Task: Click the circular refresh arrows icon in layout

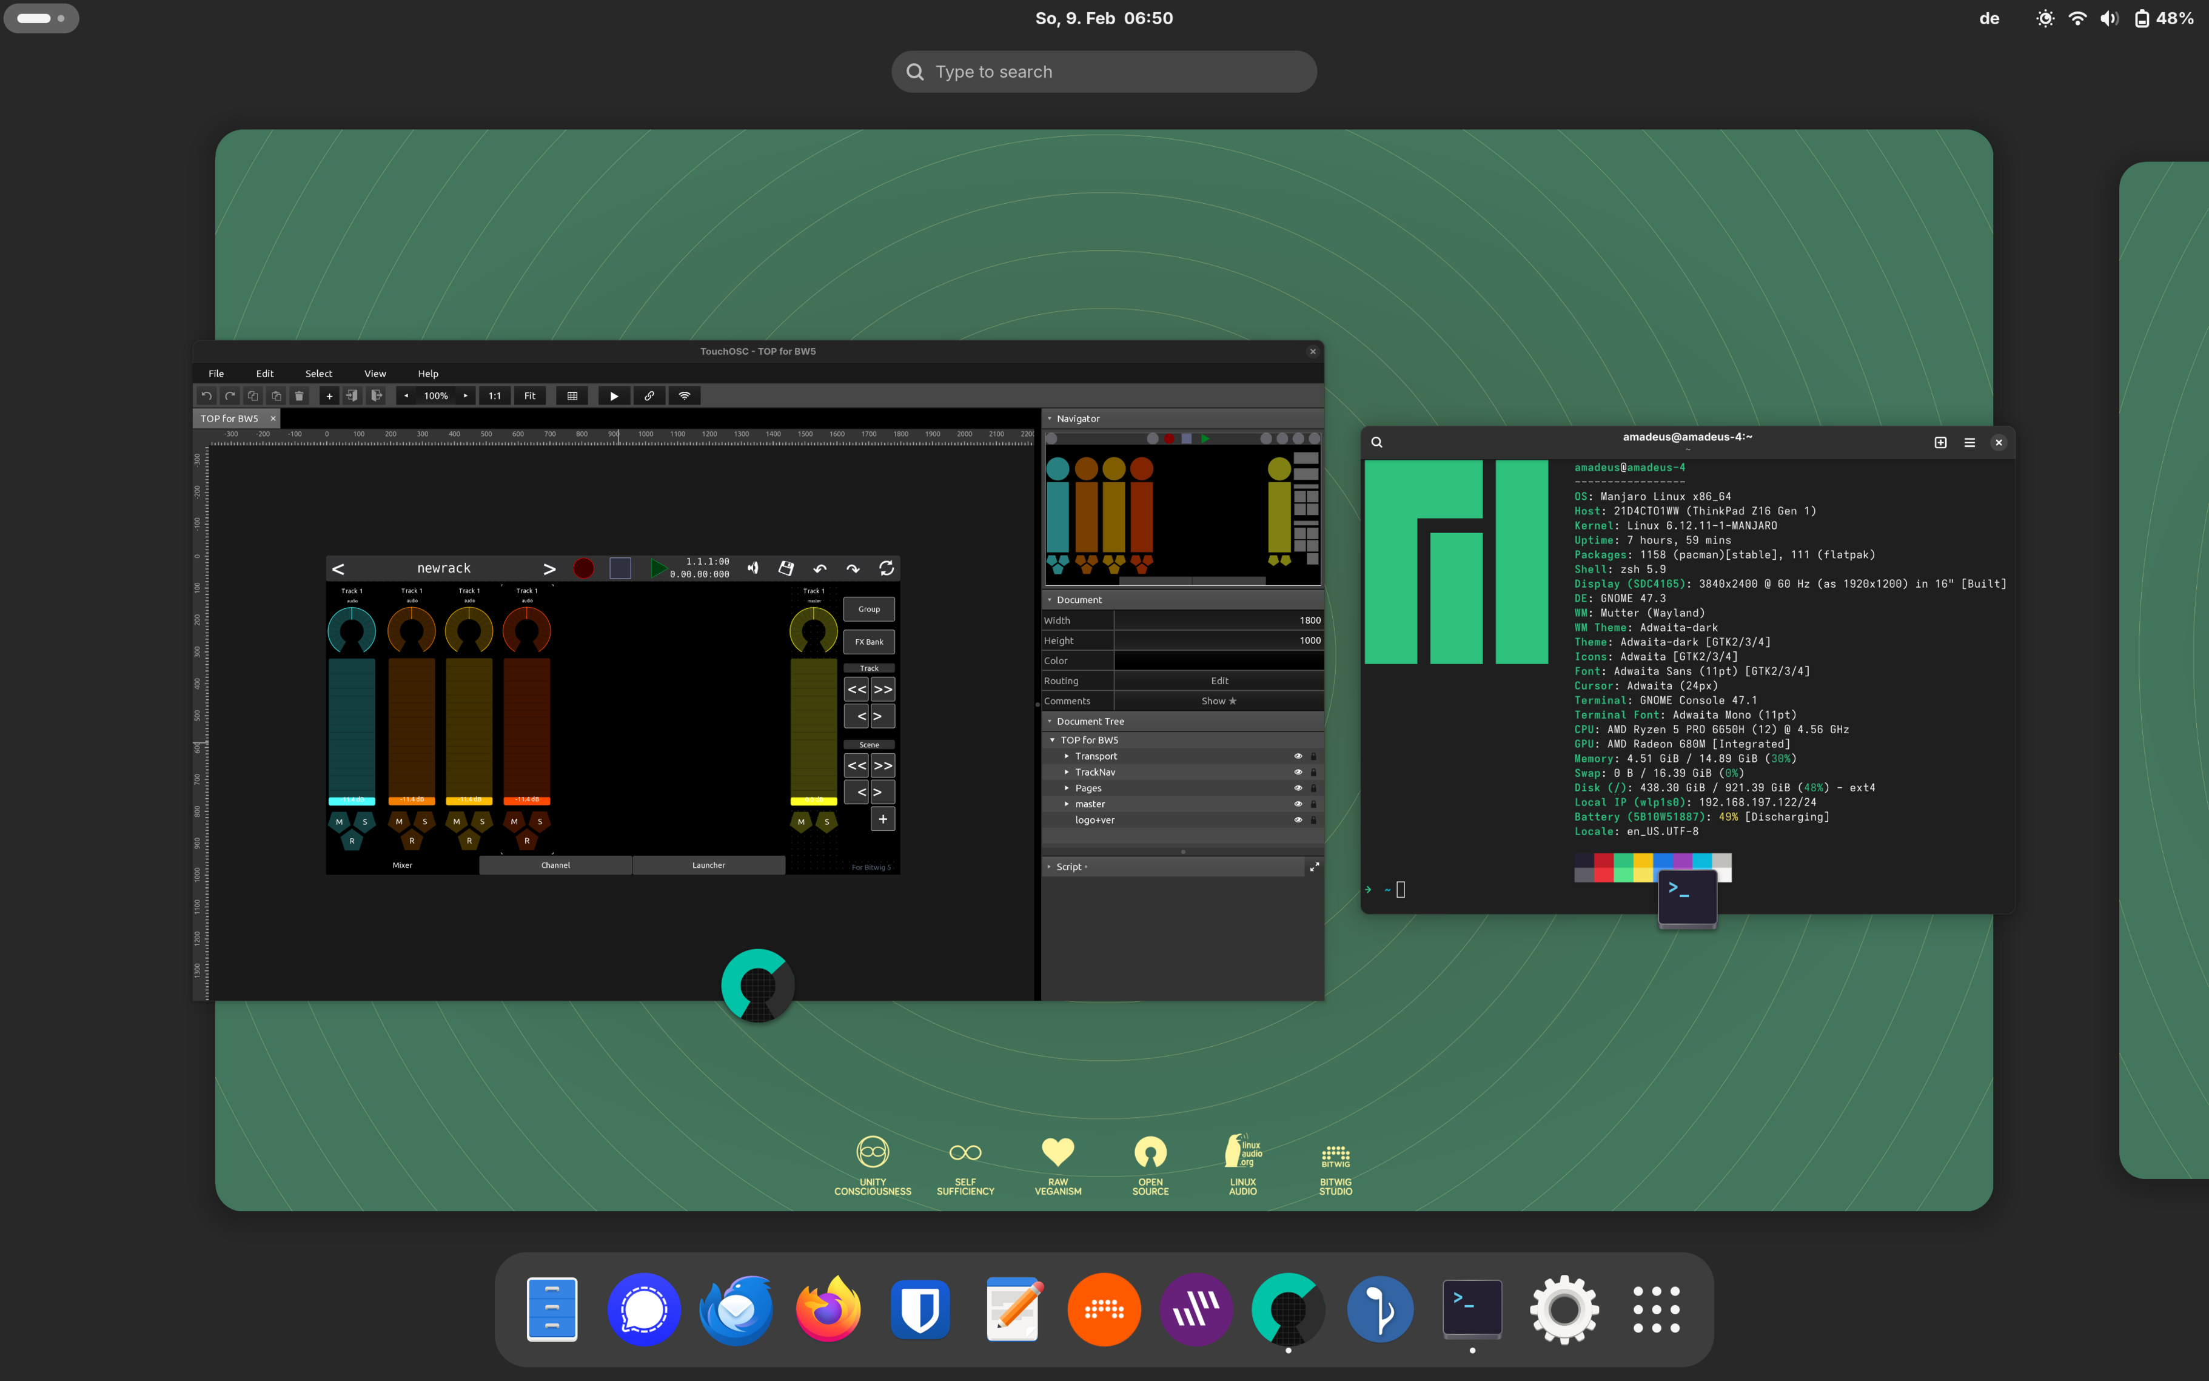Action: coord(886,568)
